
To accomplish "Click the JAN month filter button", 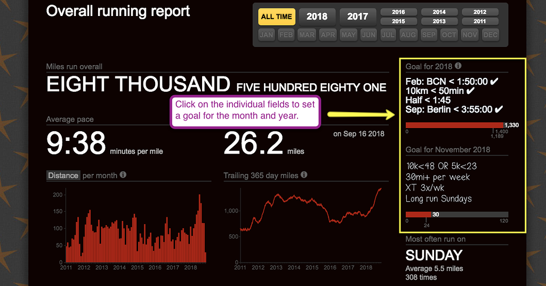I will 266,35.
